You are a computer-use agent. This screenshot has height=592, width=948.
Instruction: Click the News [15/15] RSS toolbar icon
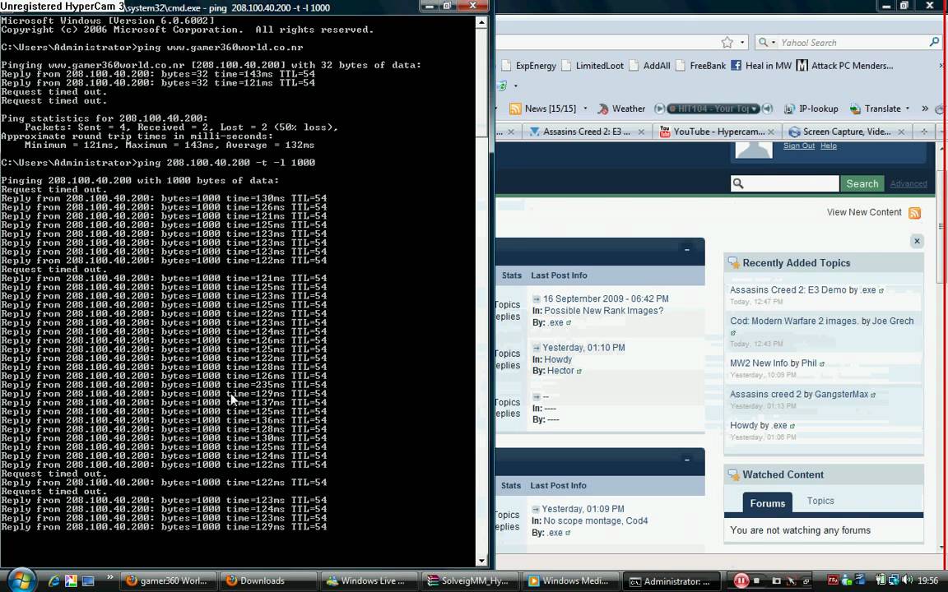coord(515,109)
